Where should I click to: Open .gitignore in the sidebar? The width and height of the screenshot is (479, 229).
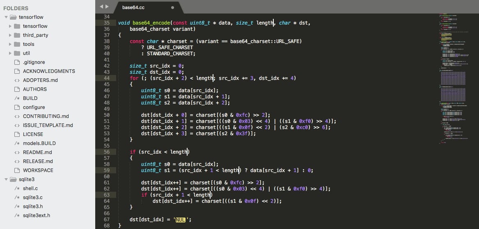coord(34,62)
